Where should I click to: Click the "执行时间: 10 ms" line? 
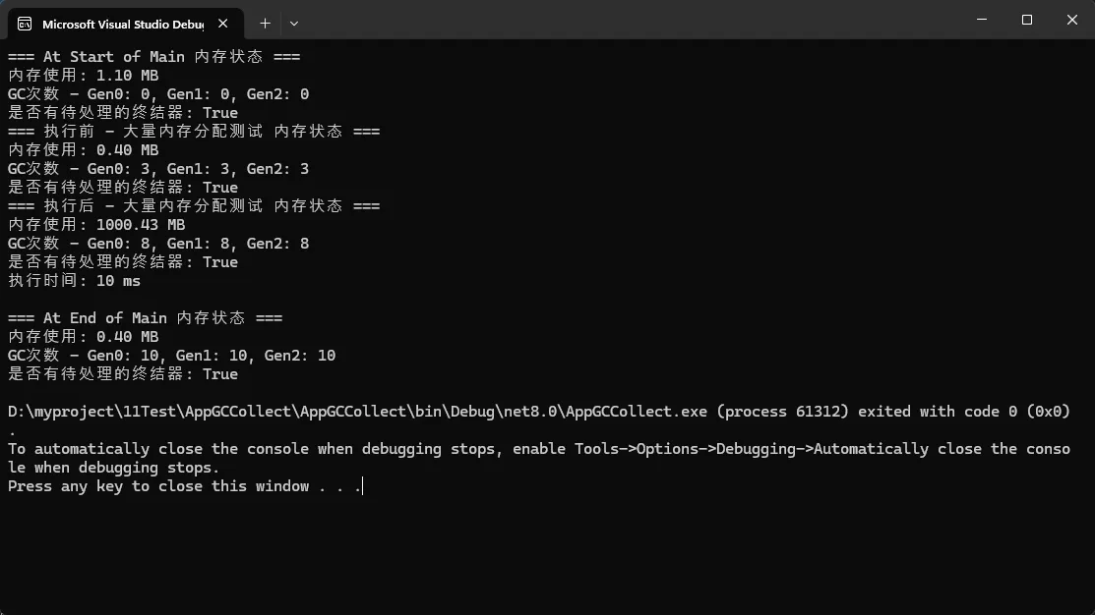pos(74,281)
